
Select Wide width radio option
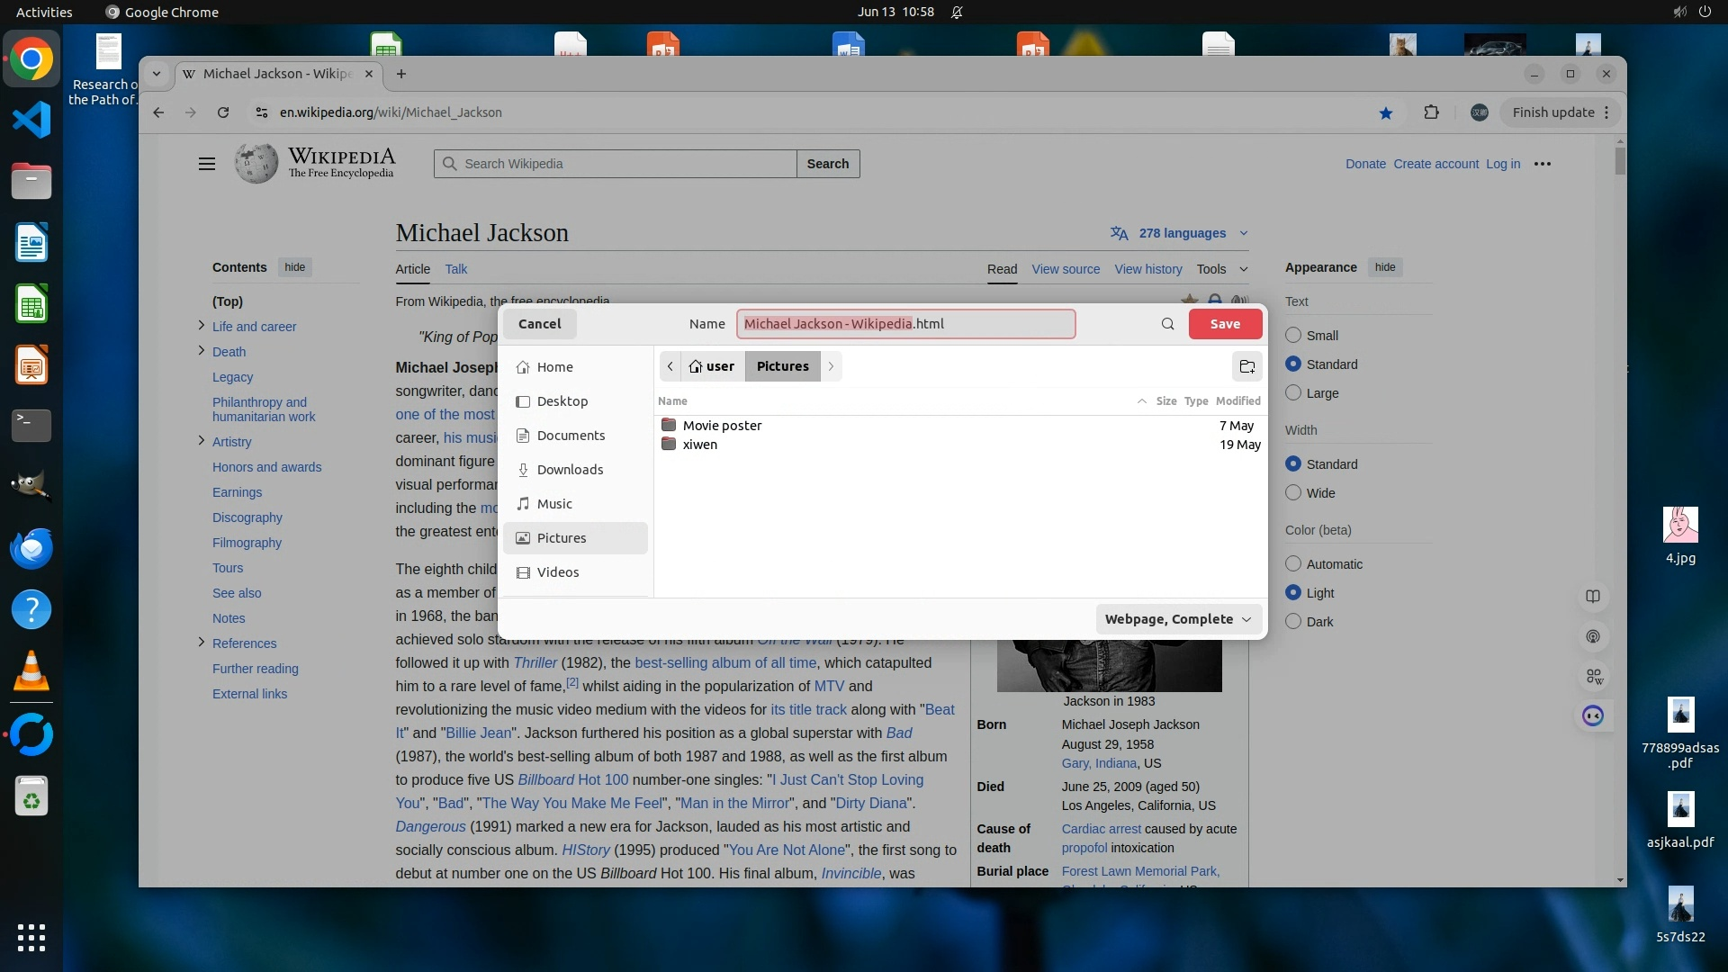1293,493
